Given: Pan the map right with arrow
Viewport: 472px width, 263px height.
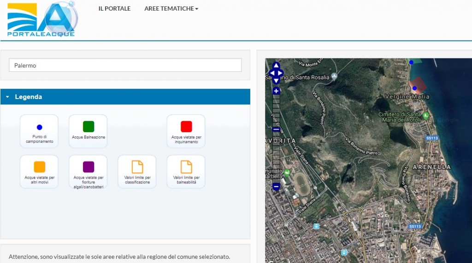Looking at the screenshot, I should (x=280, y=73).
